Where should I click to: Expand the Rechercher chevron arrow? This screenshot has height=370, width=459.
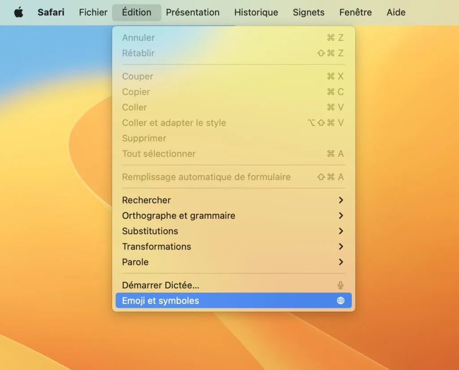coord(341,200)
